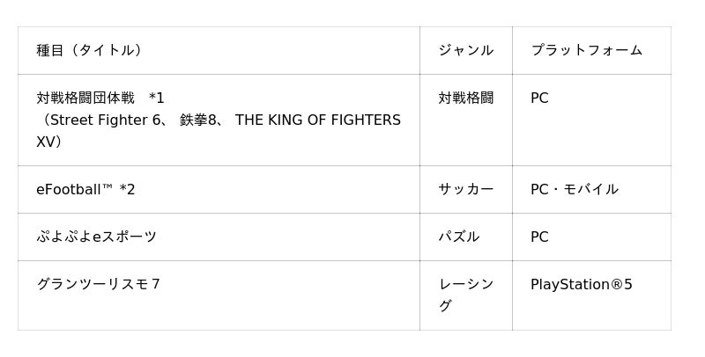The width and height of the screenshot is (705, 357).
Task: Click the 鉄拳8 game name
Action: 202,120
